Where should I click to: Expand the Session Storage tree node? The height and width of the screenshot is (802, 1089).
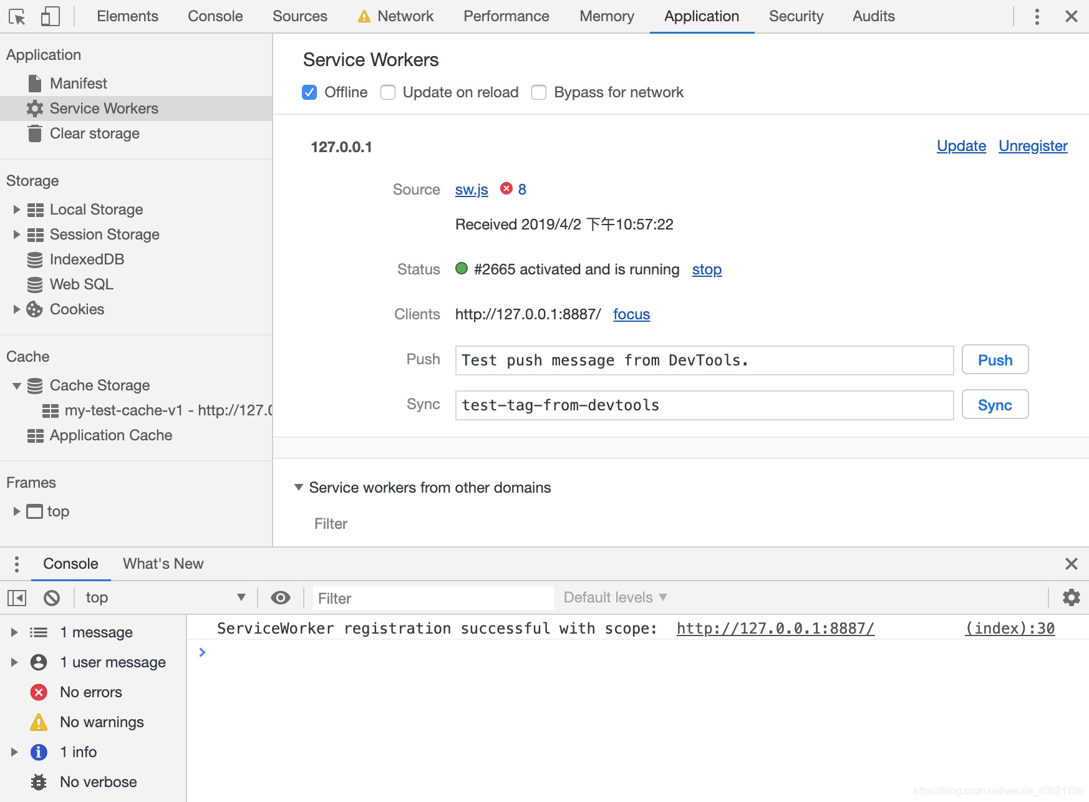(17, 234)
